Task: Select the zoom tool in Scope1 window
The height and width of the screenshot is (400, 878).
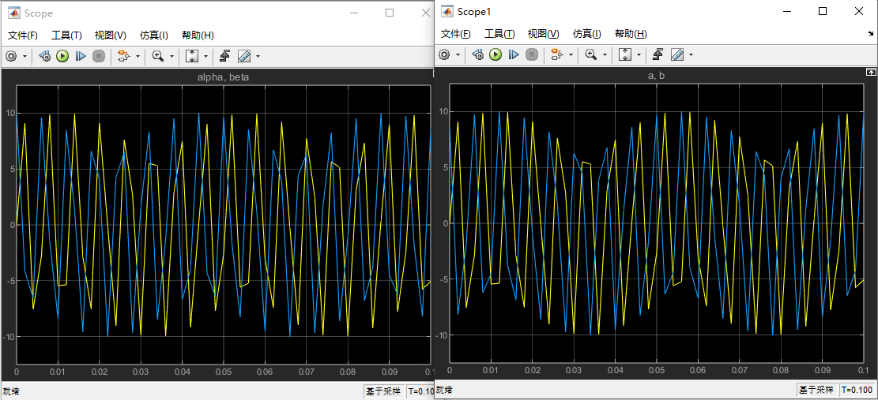Action: point(591,54)
